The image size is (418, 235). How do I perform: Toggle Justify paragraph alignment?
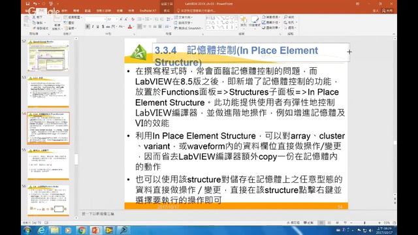(x=155, y=27)
